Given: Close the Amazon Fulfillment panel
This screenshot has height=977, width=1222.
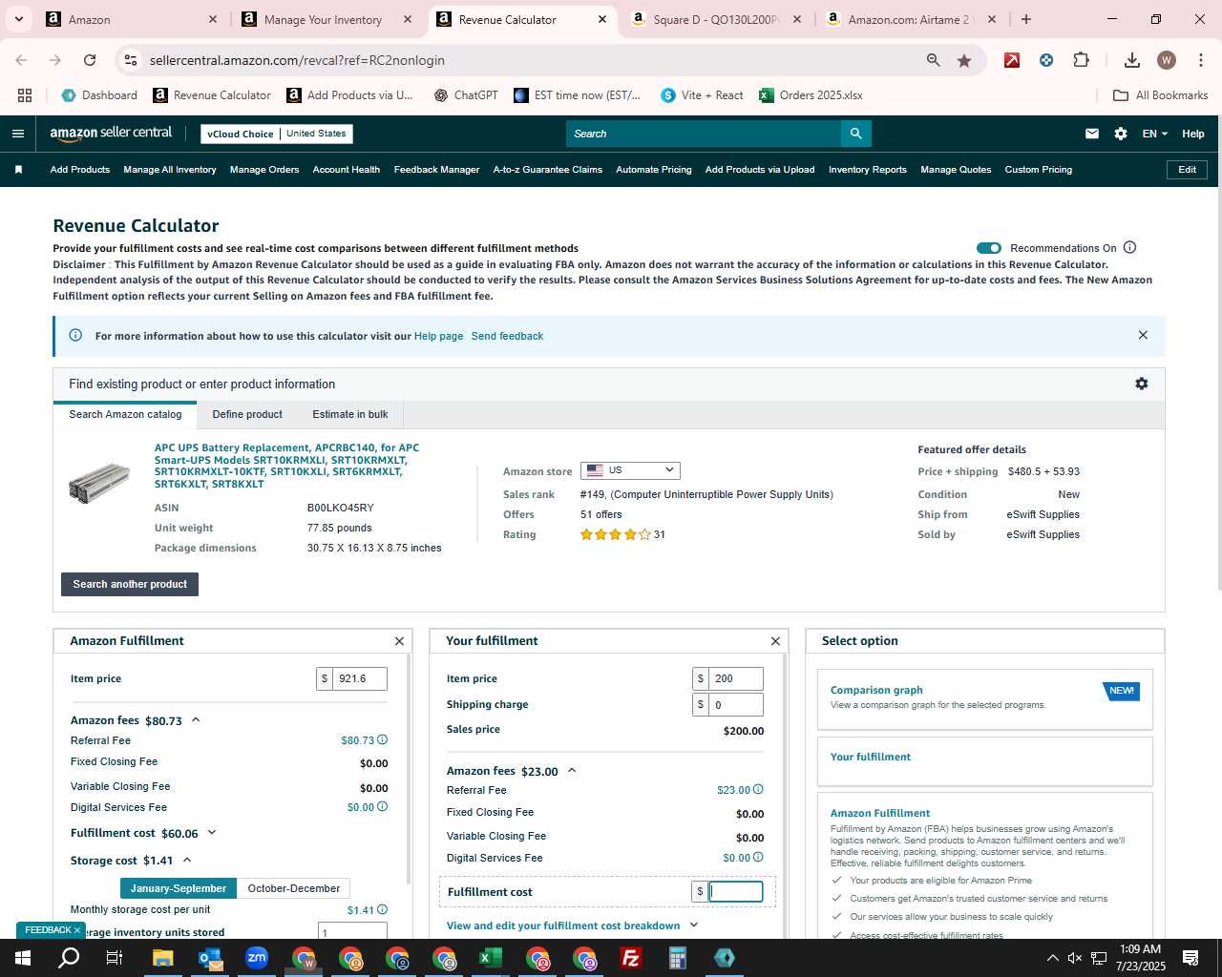Looking at the screenshot, I should point(399,641).
